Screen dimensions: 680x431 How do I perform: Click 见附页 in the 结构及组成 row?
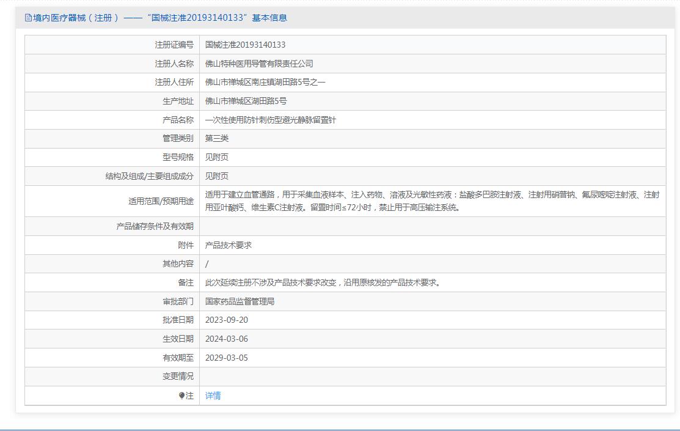click(x=217, y=176)
